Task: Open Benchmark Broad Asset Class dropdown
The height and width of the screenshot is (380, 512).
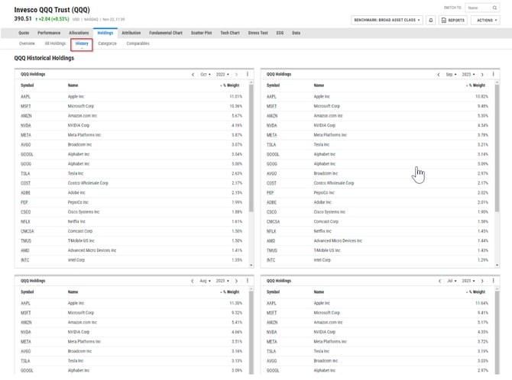Action: point(387,21)
